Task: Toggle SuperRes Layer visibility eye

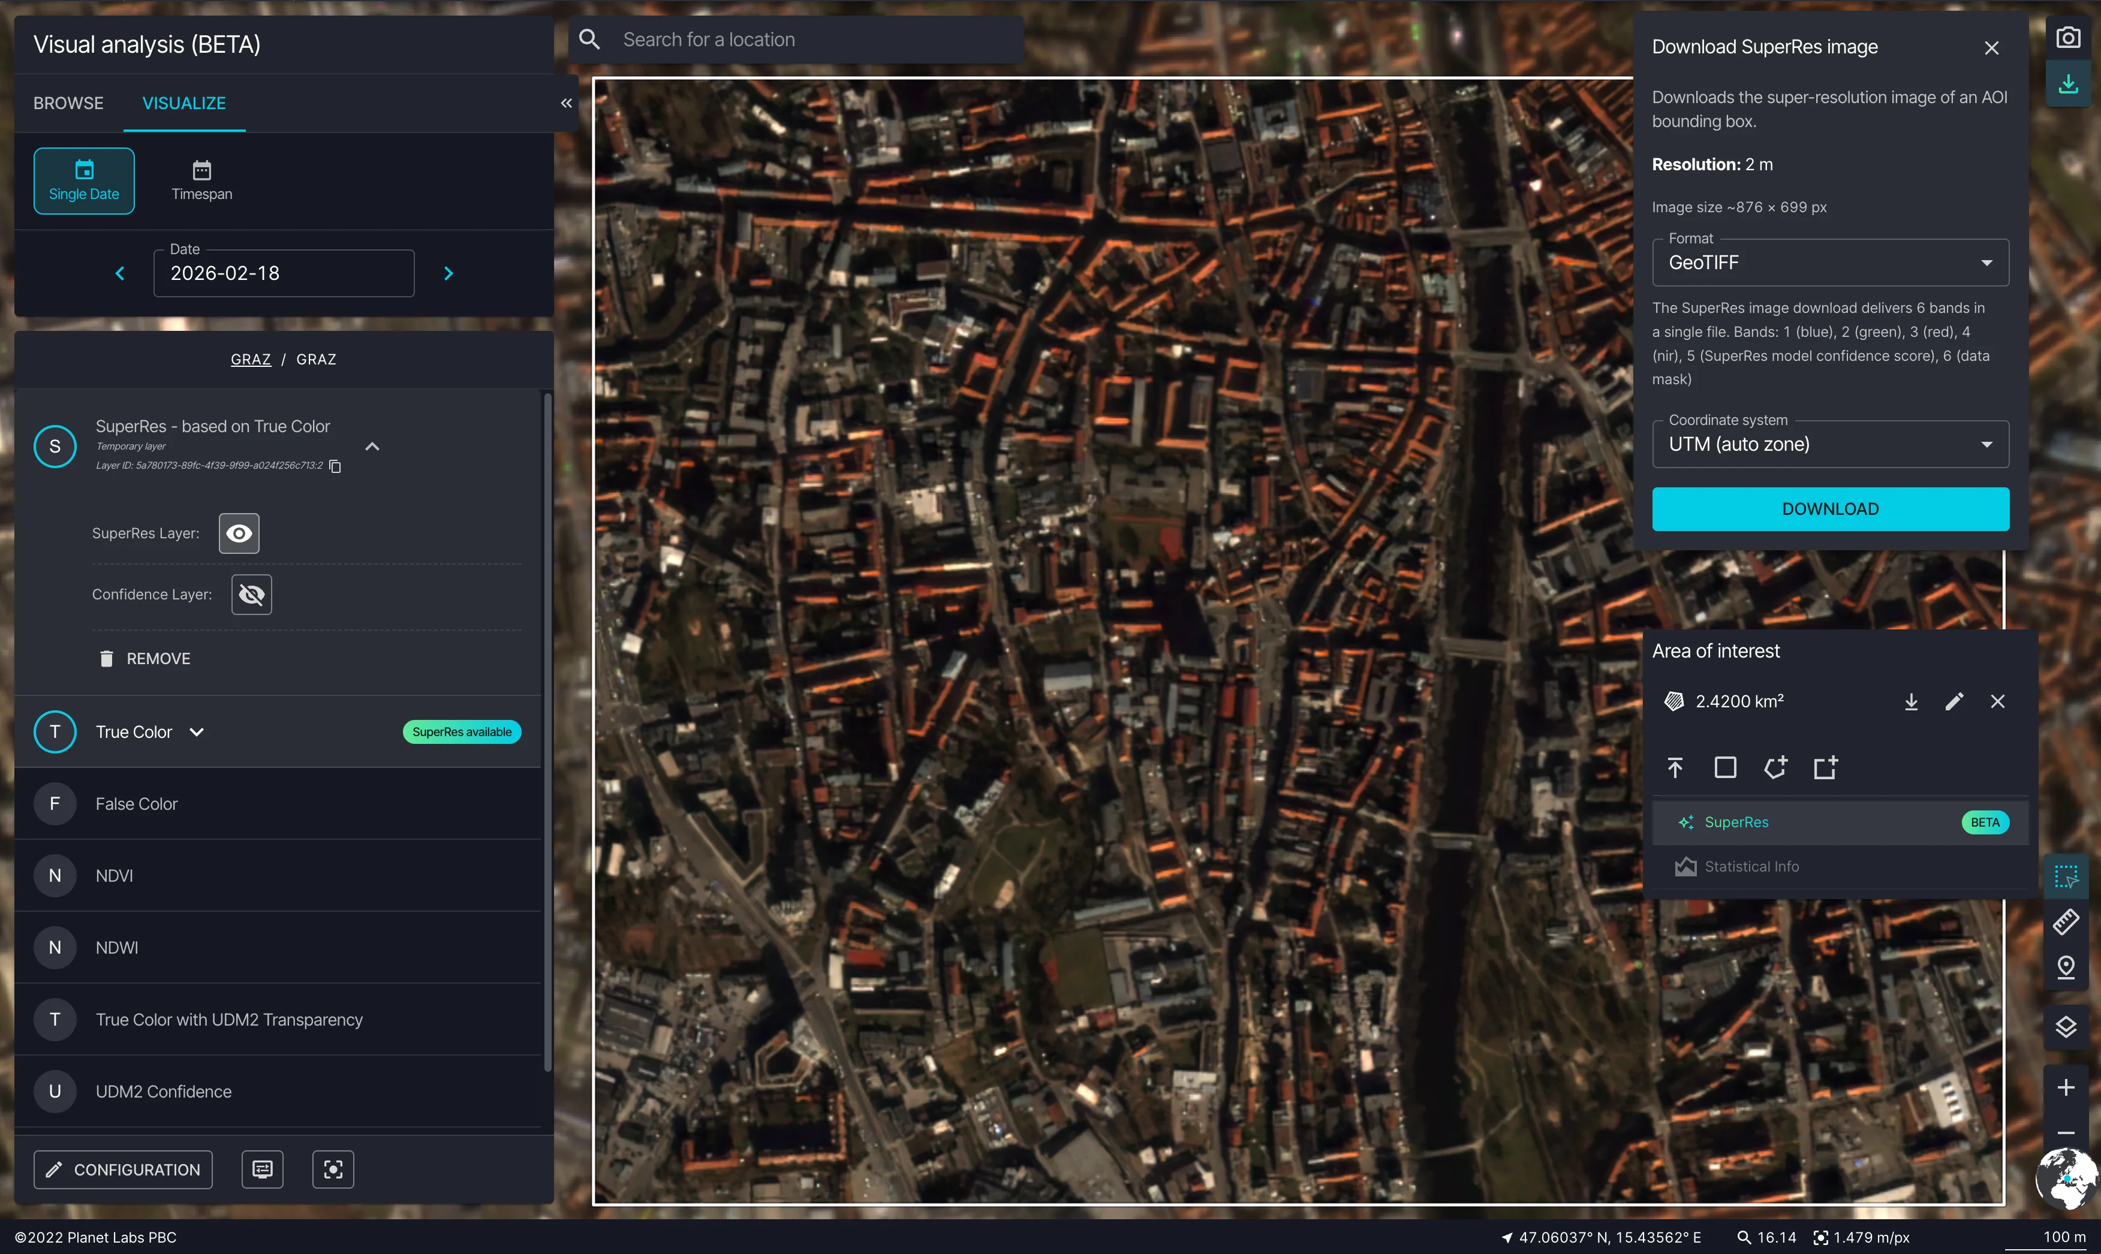Action: 239,533
